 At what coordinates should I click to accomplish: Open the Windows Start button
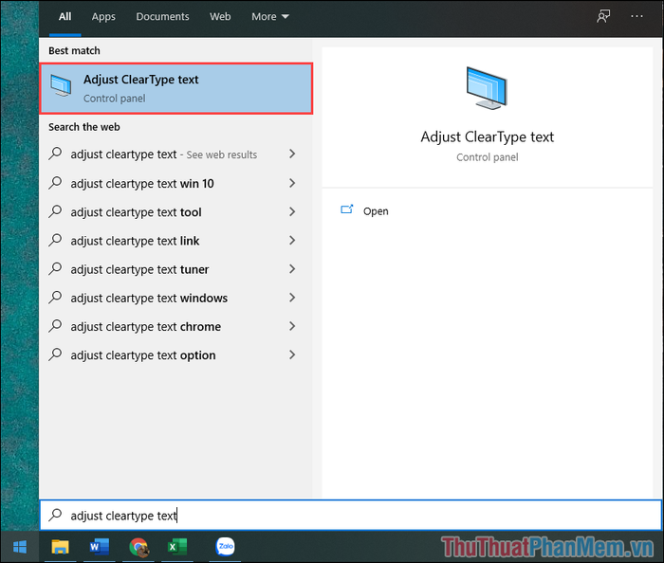pyautogui.click(x=20, y=547)
